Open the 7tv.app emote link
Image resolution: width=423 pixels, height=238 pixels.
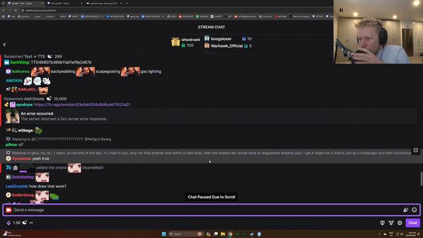tap(82, 104)
